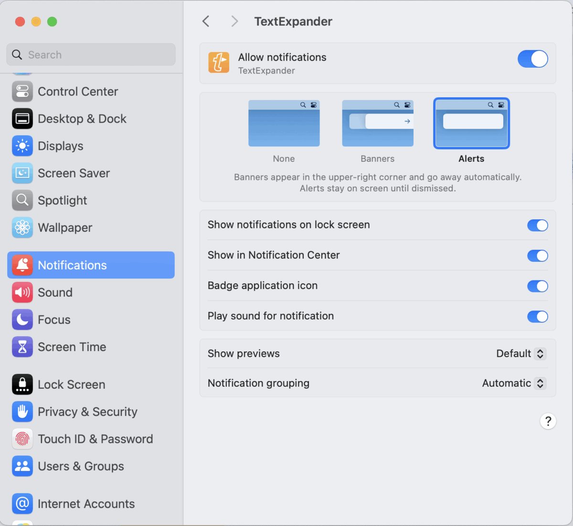This screenshot has width=573, height=526.
Task: Turn off Badge application icon
Action: coord(537,286)
